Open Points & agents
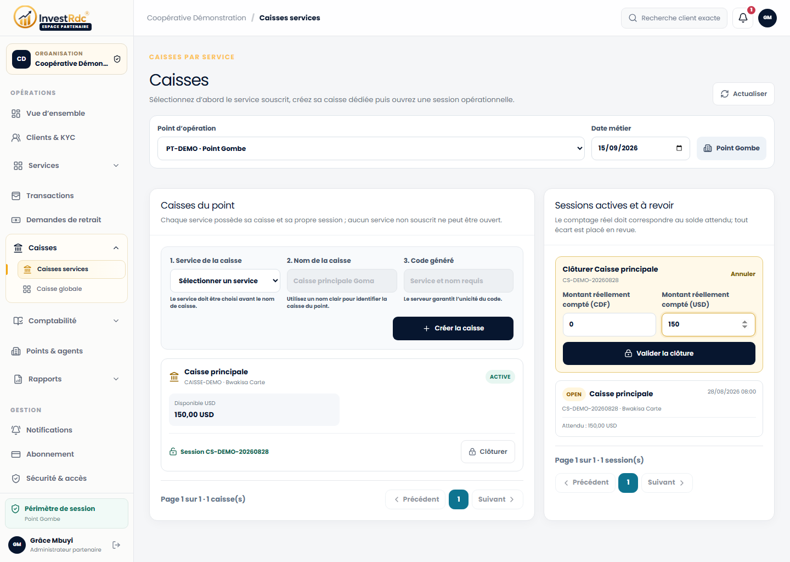The width and height of the screenshot is (790, 562). coord(66,351)
